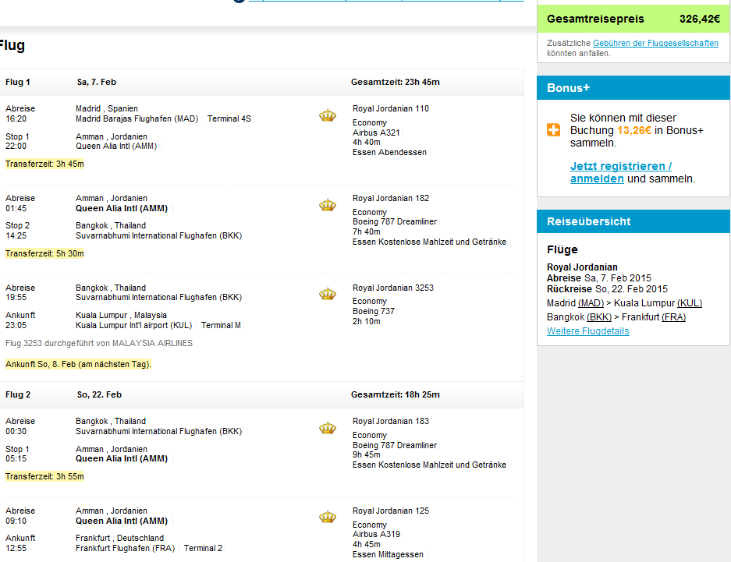Click the (KUL) airport code link

pos(690,303)
